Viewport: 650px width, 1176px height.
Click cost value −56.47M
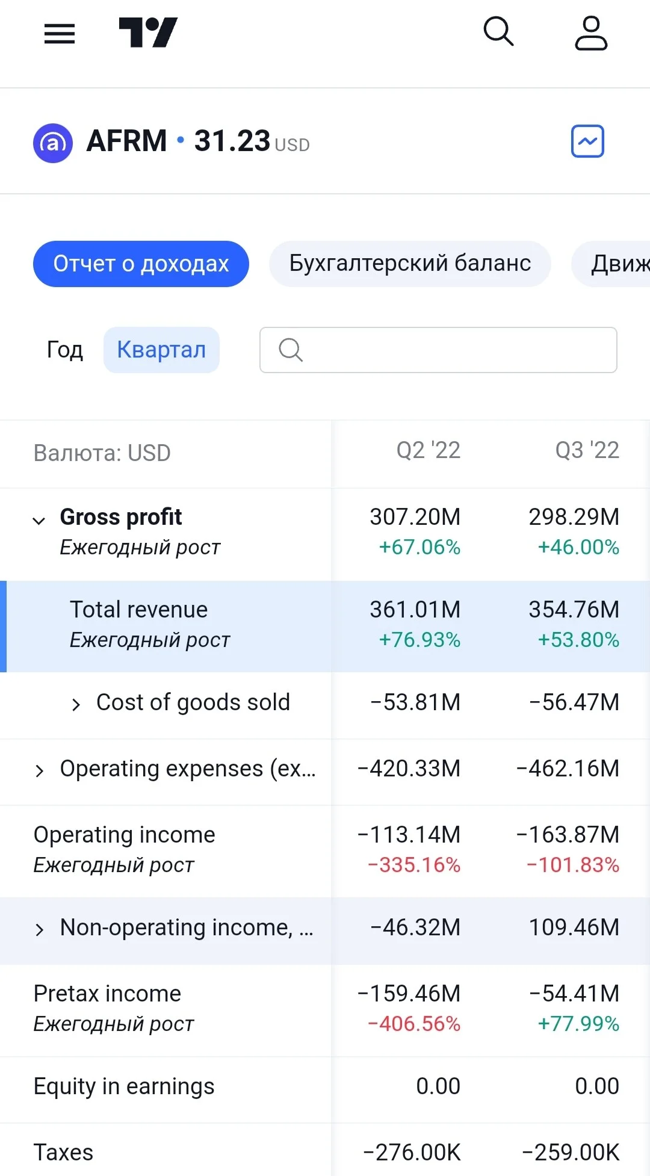point(574,702)
